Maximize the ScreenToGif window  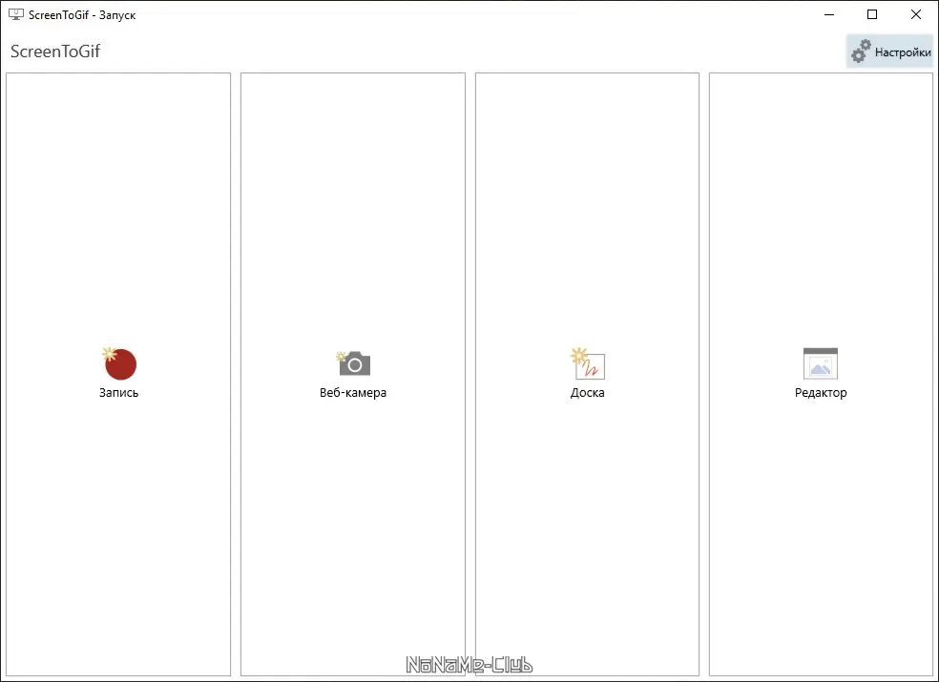[872, 15]
